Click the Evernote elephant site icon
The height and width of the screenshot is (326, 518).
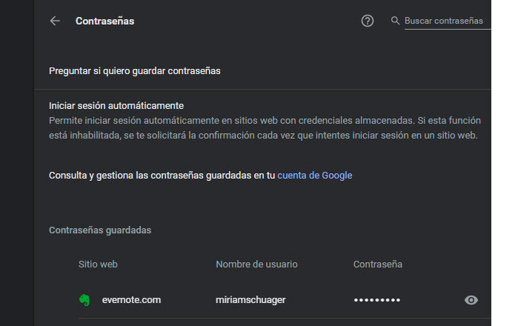84,300
